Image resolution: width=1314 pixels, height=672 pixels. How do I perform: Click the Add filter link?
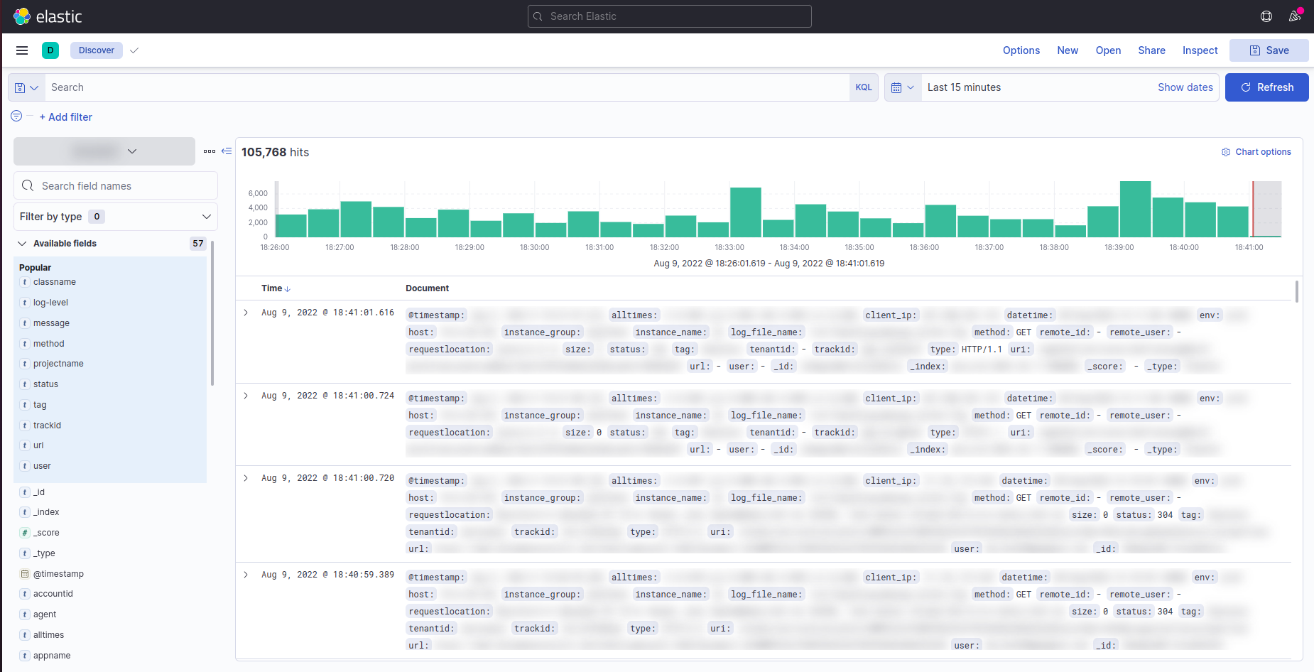click(65, 116)
